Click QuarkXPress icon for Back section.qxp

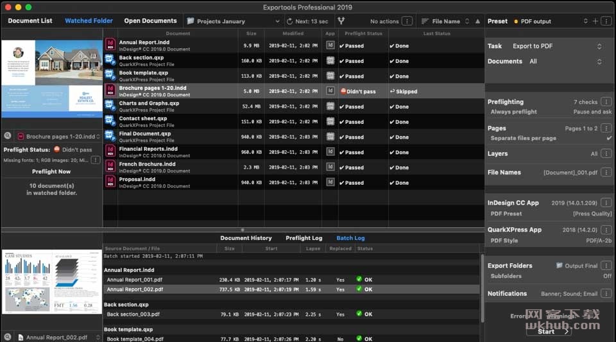[x=110, y=60]
